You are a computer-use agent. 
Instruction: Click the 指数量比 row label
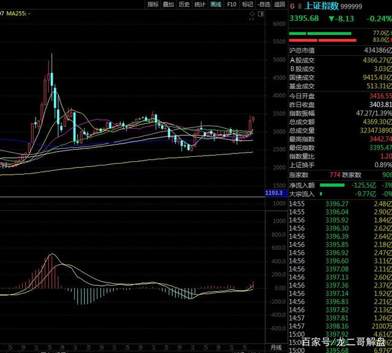[x=302, y=156]
